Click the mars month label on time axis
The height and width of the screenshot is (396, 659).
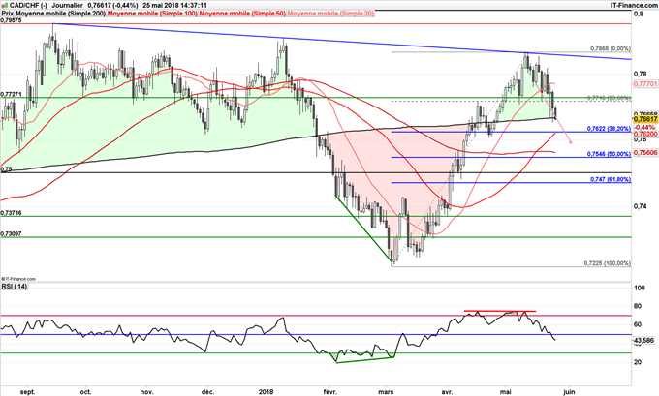[x=386, y=392]
